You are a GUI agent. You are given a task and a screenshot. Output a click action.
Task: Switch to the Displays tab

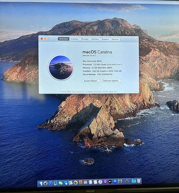pos(74,39)
